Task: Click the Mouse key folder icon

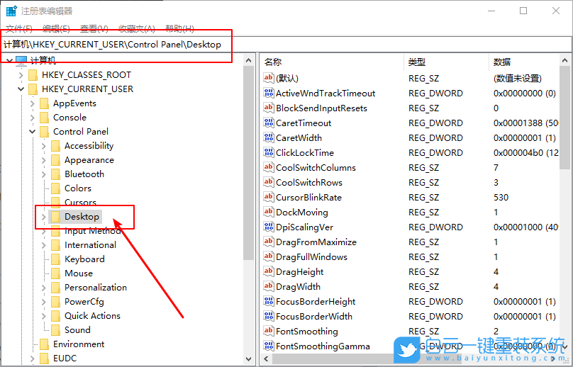Action: [x=56, y=273]
